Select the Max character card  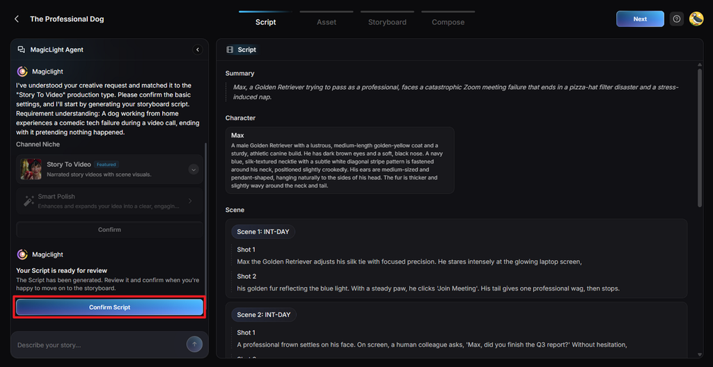(x=340, y=161)
